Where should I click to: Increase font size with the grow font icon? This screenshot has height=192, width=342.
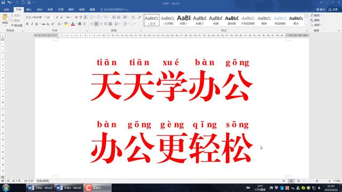click(57, 17)
